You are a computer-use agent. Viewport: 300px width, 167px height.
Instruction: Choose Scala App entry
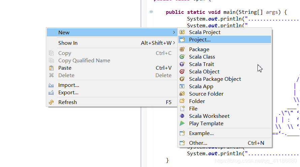point(224,87)
